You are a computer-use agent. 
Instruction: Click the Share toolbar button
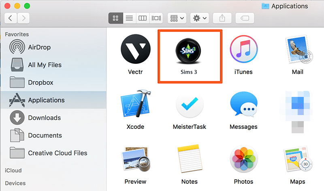point(222,18)
